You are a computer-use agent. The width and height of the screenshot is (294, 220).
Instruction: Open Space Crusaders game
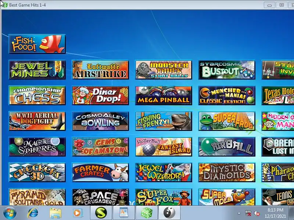(x=100, y=197)
